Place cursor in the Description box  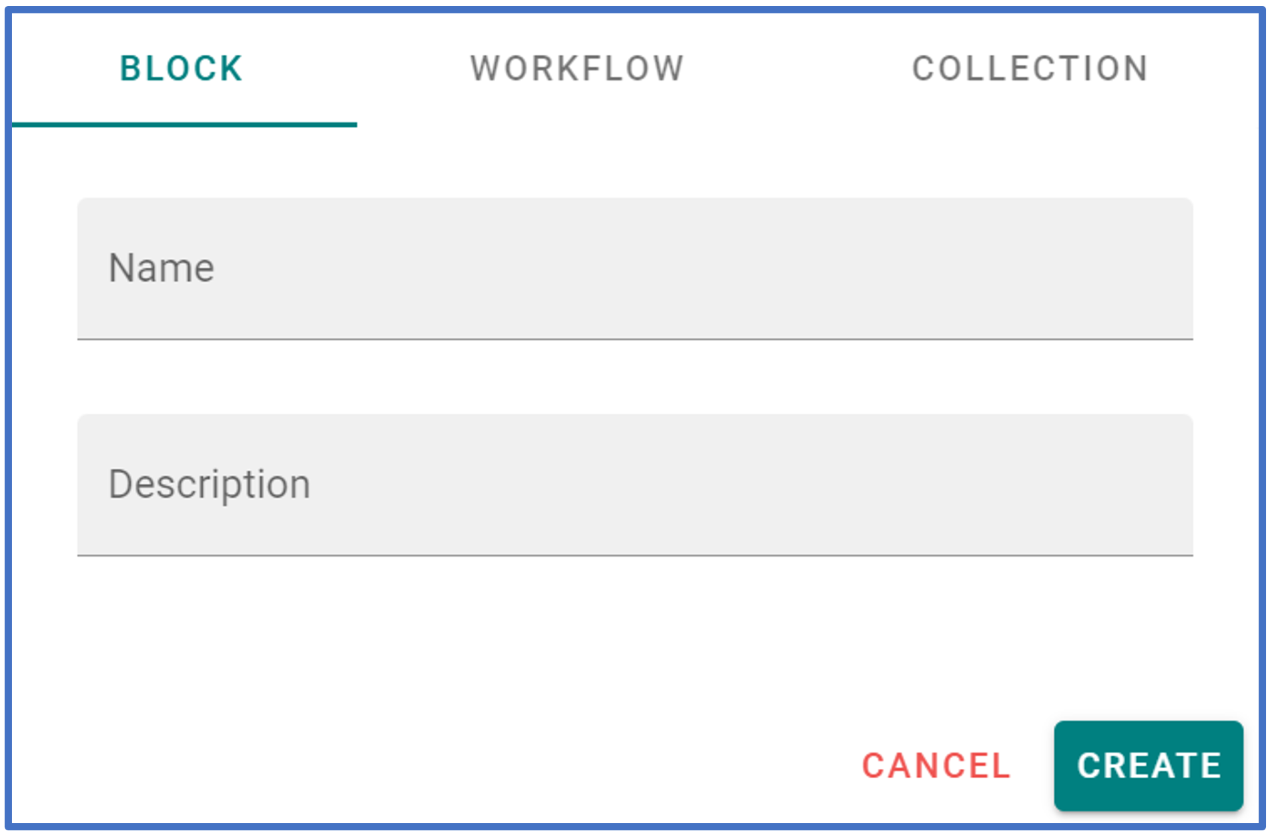pyautogui.click(x=634, y=485)
